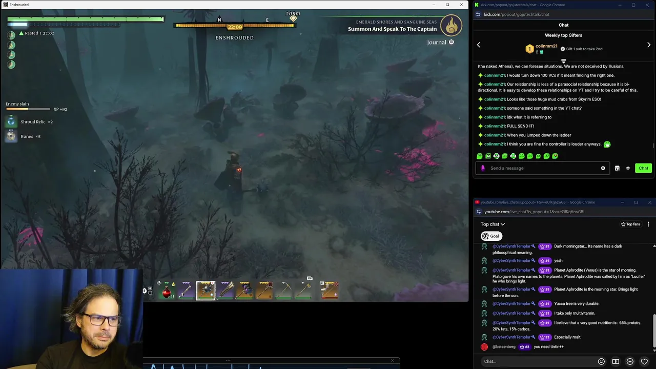
Task: Click the plus icon in YouTube chat
Action: pyautogui.click(x=630, y=361)
